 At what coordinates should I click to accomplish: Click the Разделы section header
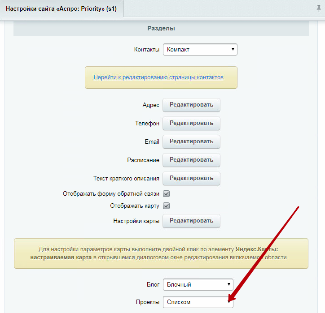[161, 28]
